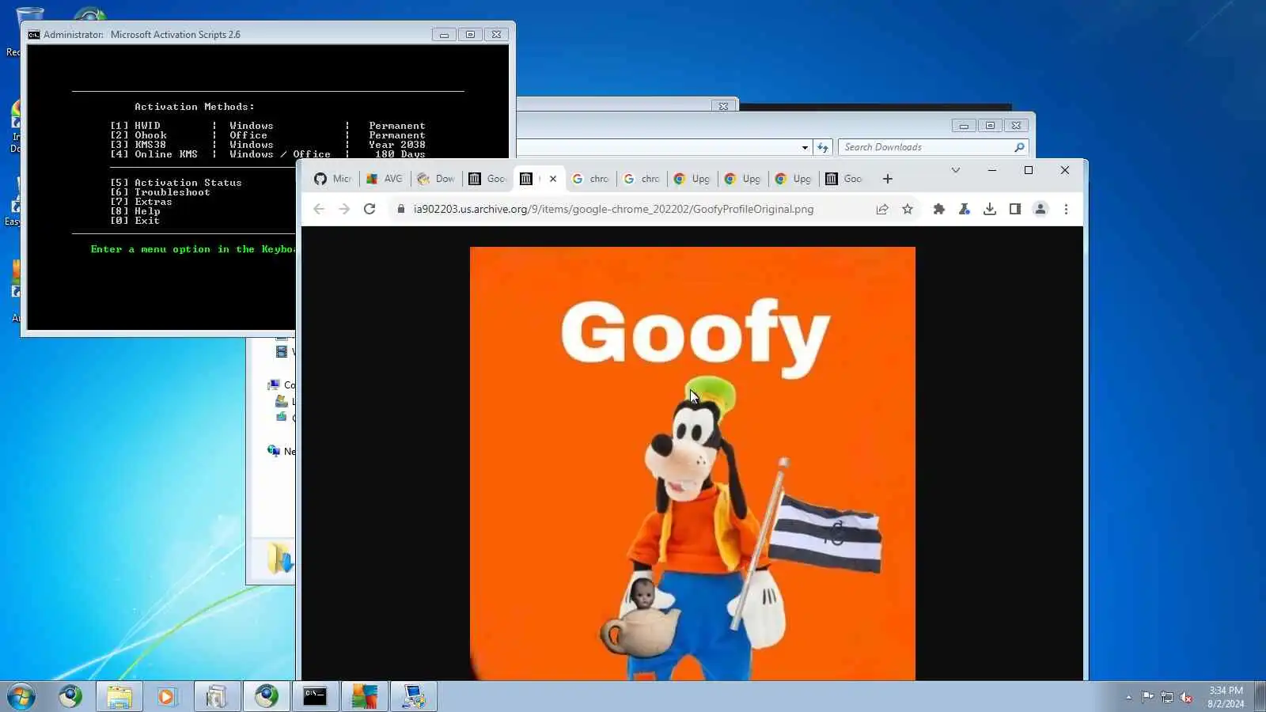Select the '[4] Online KMS' console line
The image size is (1266, 712).
point(268,154)
